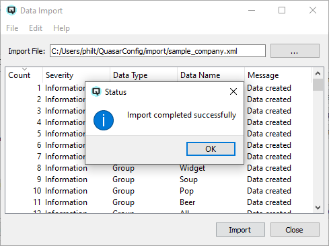Click the Data Name column header
This screenshot has height=246, width=329.
[211, 75]
